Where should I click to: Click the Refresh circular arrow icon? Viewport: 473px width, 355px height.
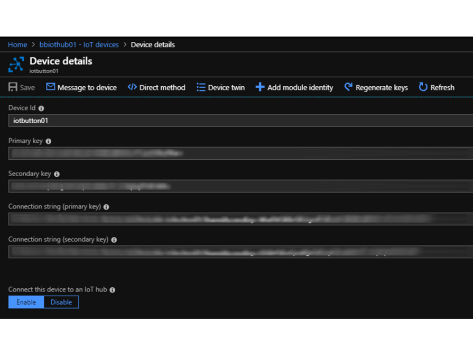click(423, 87)
